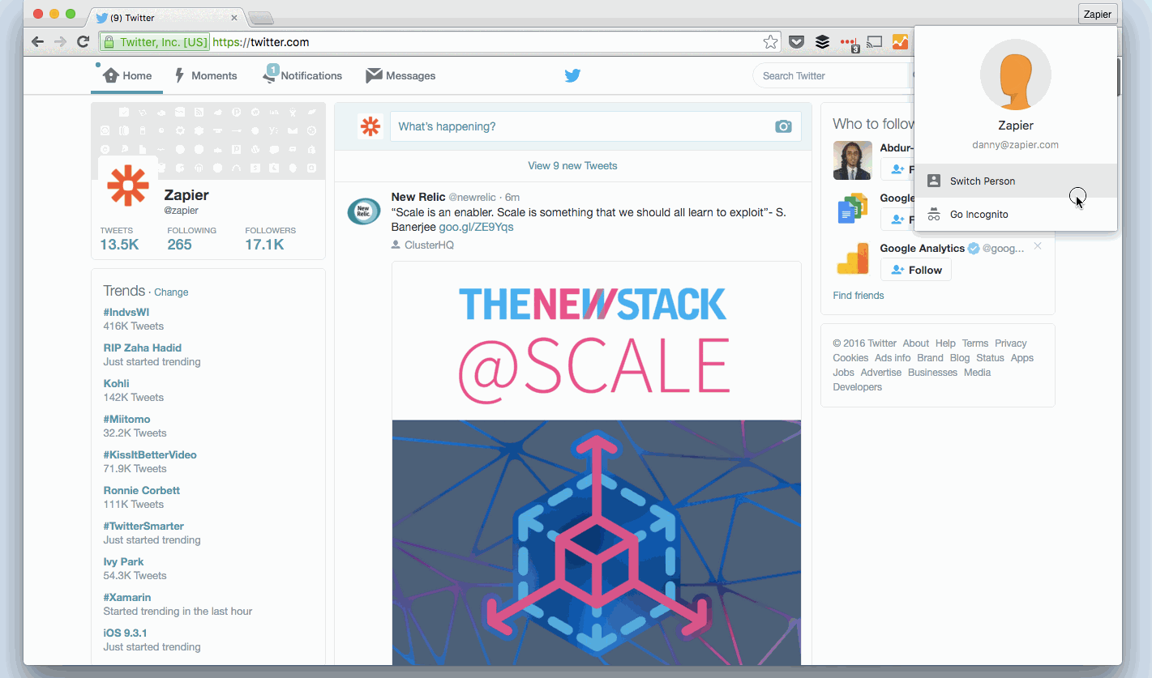Open the Pocket extension icon
The width and height of the screenshot is (1152, 678).
click(x=797, y=42)
